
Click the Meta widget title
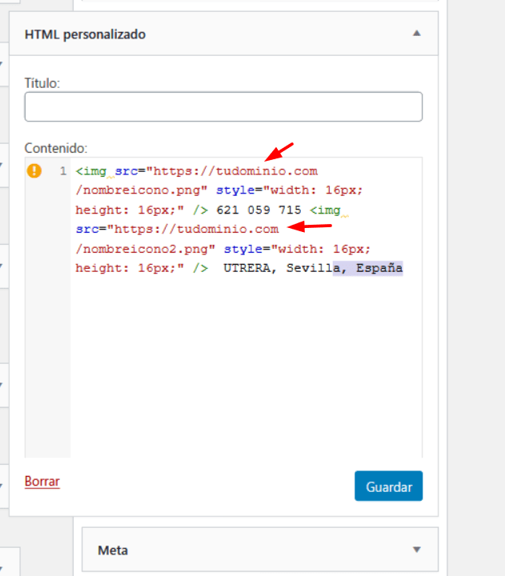(113, 550)
